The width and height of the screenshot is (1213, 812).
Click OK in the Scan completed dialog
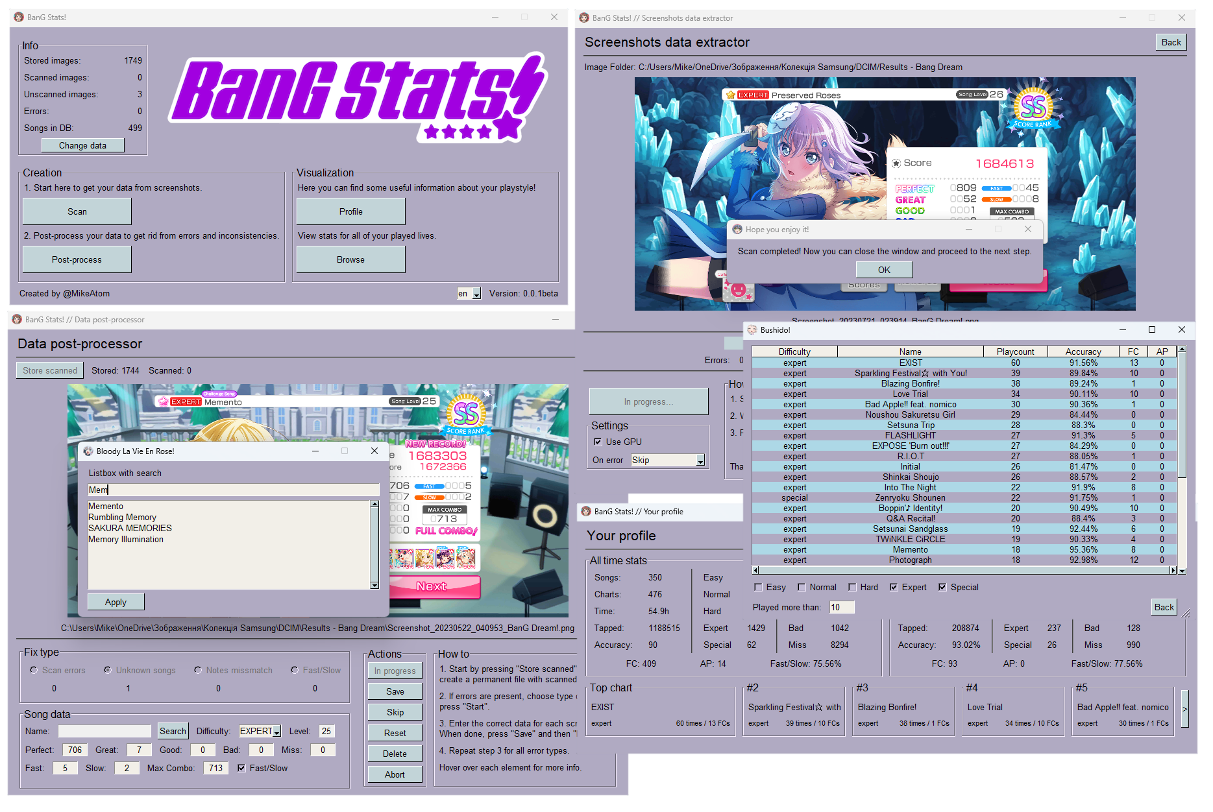tap(884, 270)
